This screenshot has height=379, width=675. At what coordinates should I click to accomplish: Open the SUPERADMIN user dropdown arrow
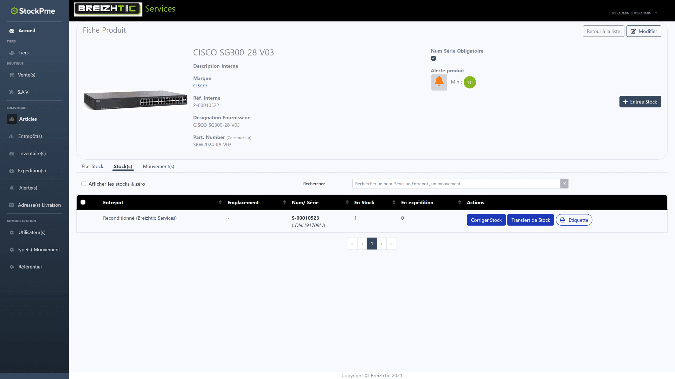(656, 13)
